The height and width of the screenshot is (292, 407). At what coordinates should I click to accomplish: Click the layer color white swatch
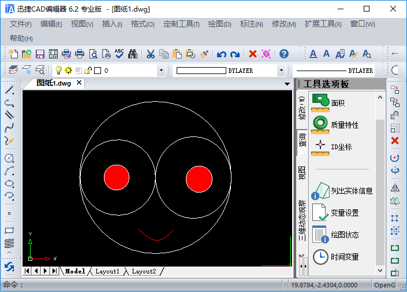click(x=98, y=71)
